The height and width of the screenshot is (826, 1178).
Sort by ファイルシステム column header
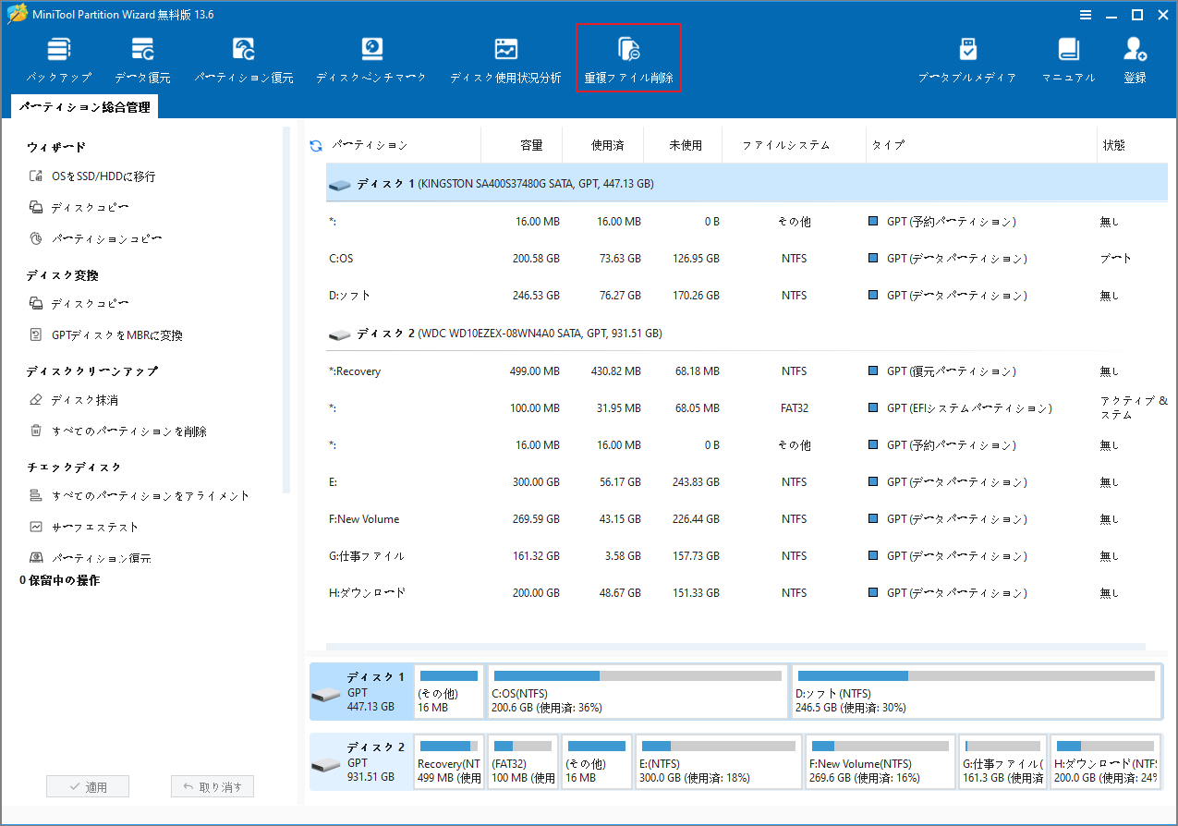pos(786,146)
